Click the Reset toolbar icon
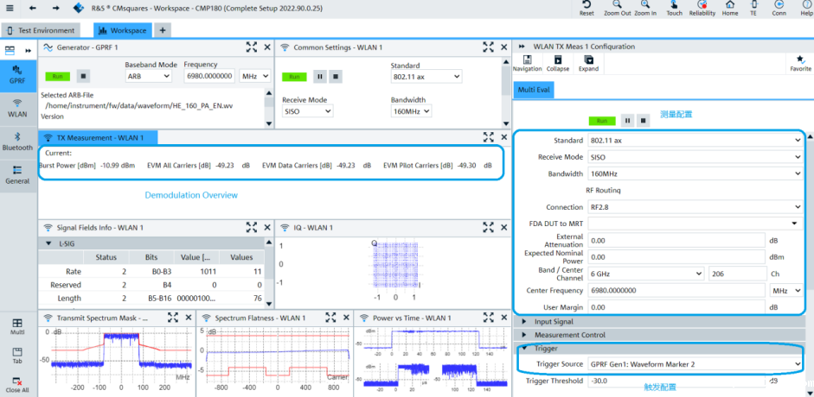The width and height of the screenshot is (814, 397). coord(586,9)
